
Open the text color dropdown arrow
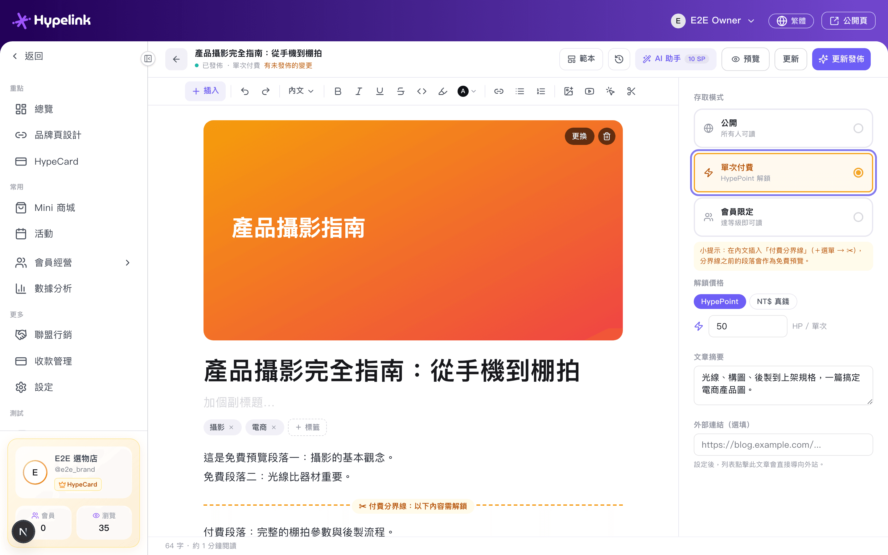point(474,91)
